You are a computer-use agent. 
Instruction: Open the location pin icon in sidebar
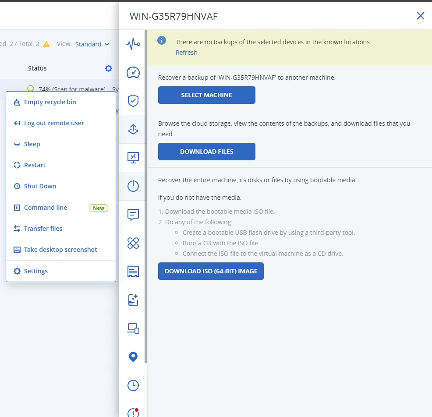point(133,357)
